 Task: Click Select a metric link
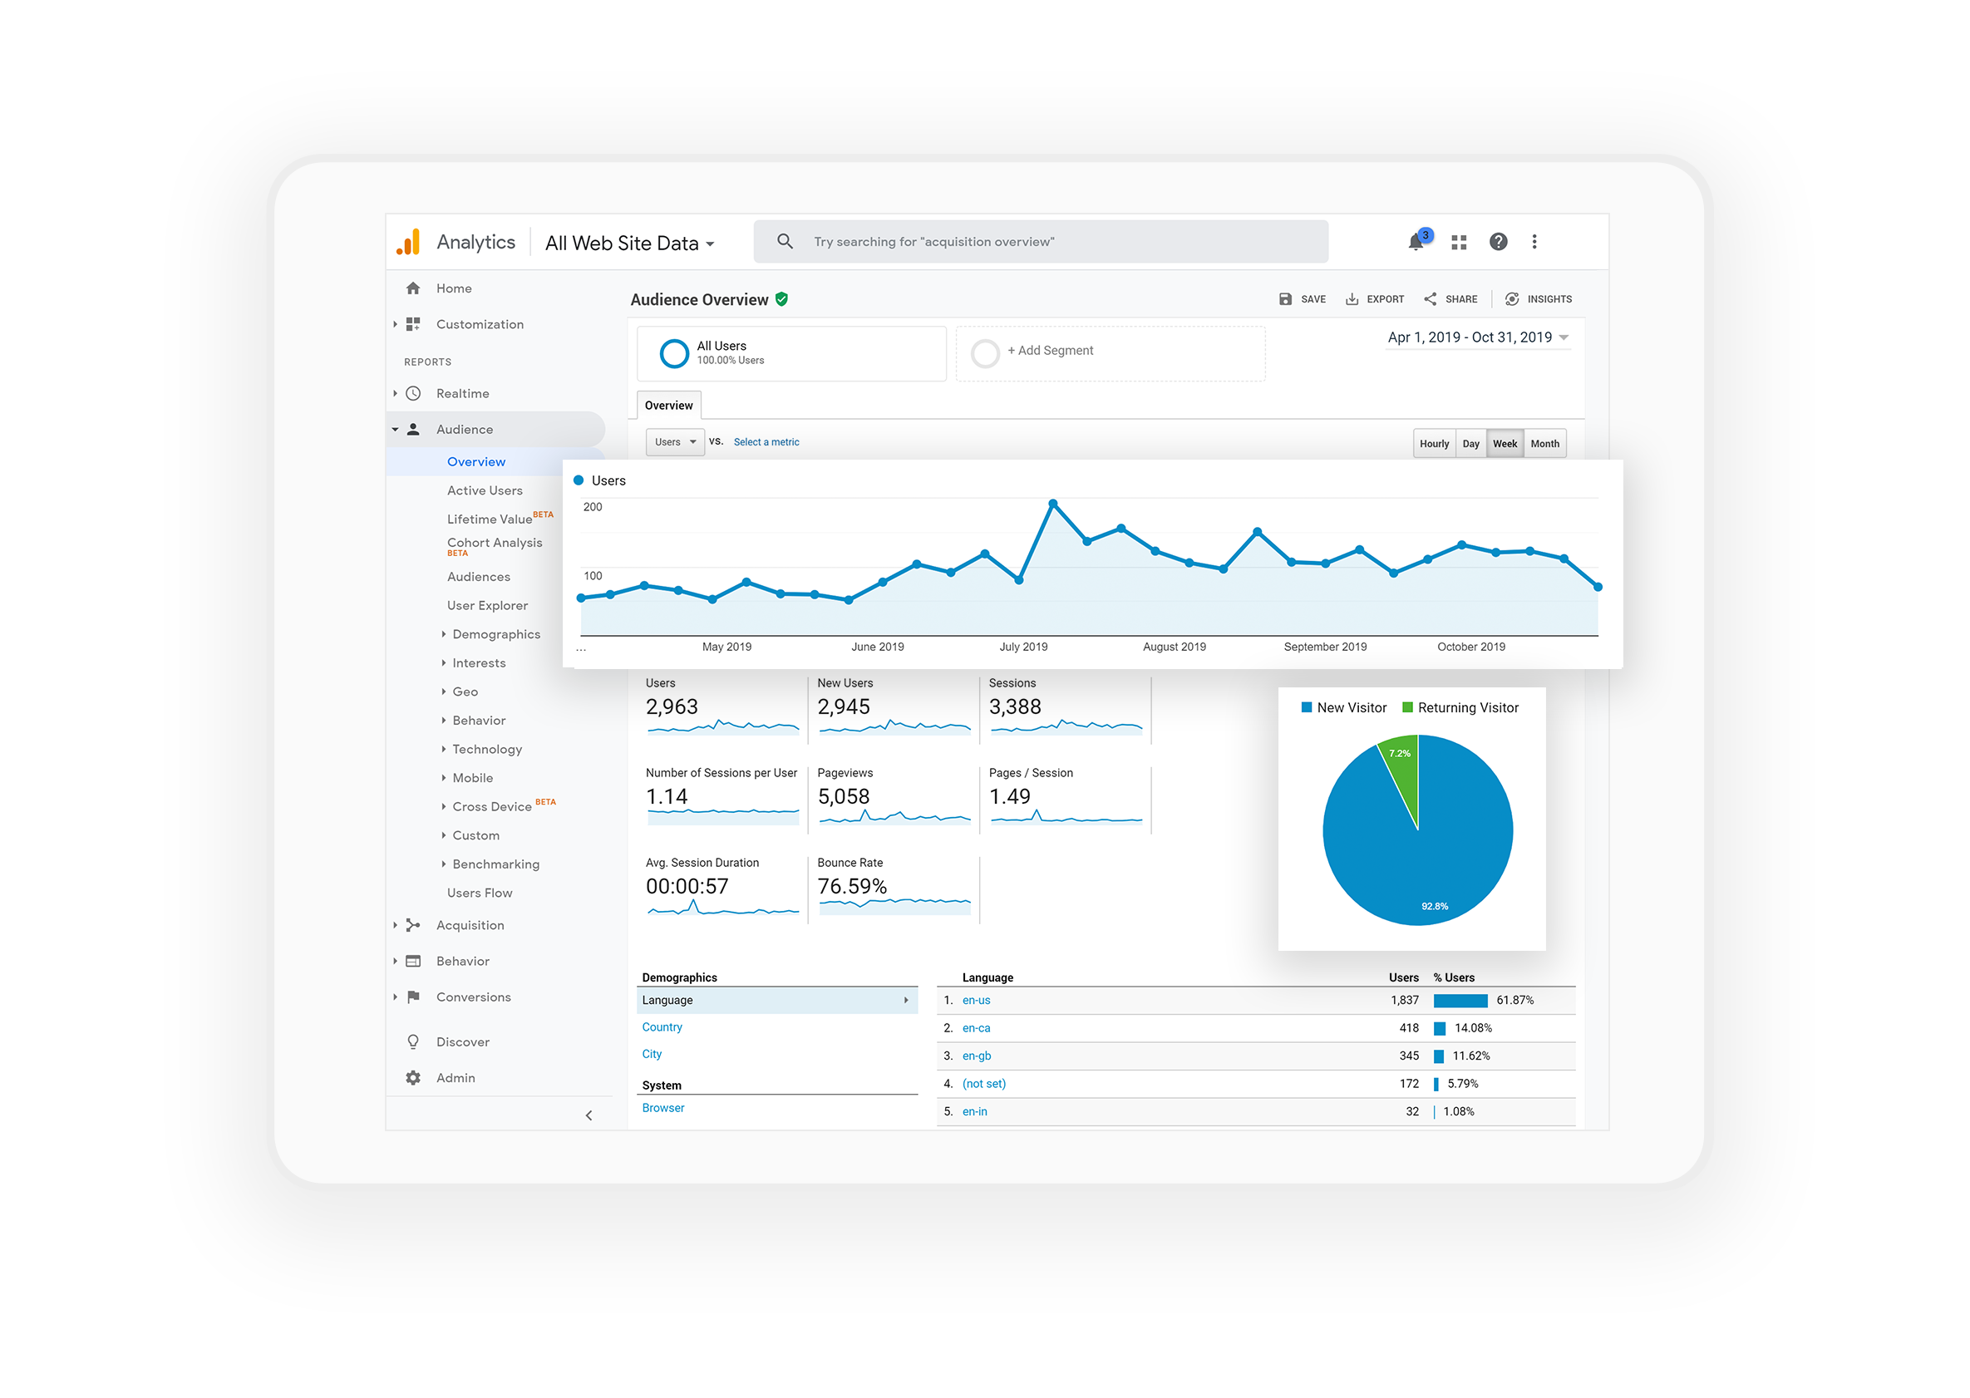[766, 442]
